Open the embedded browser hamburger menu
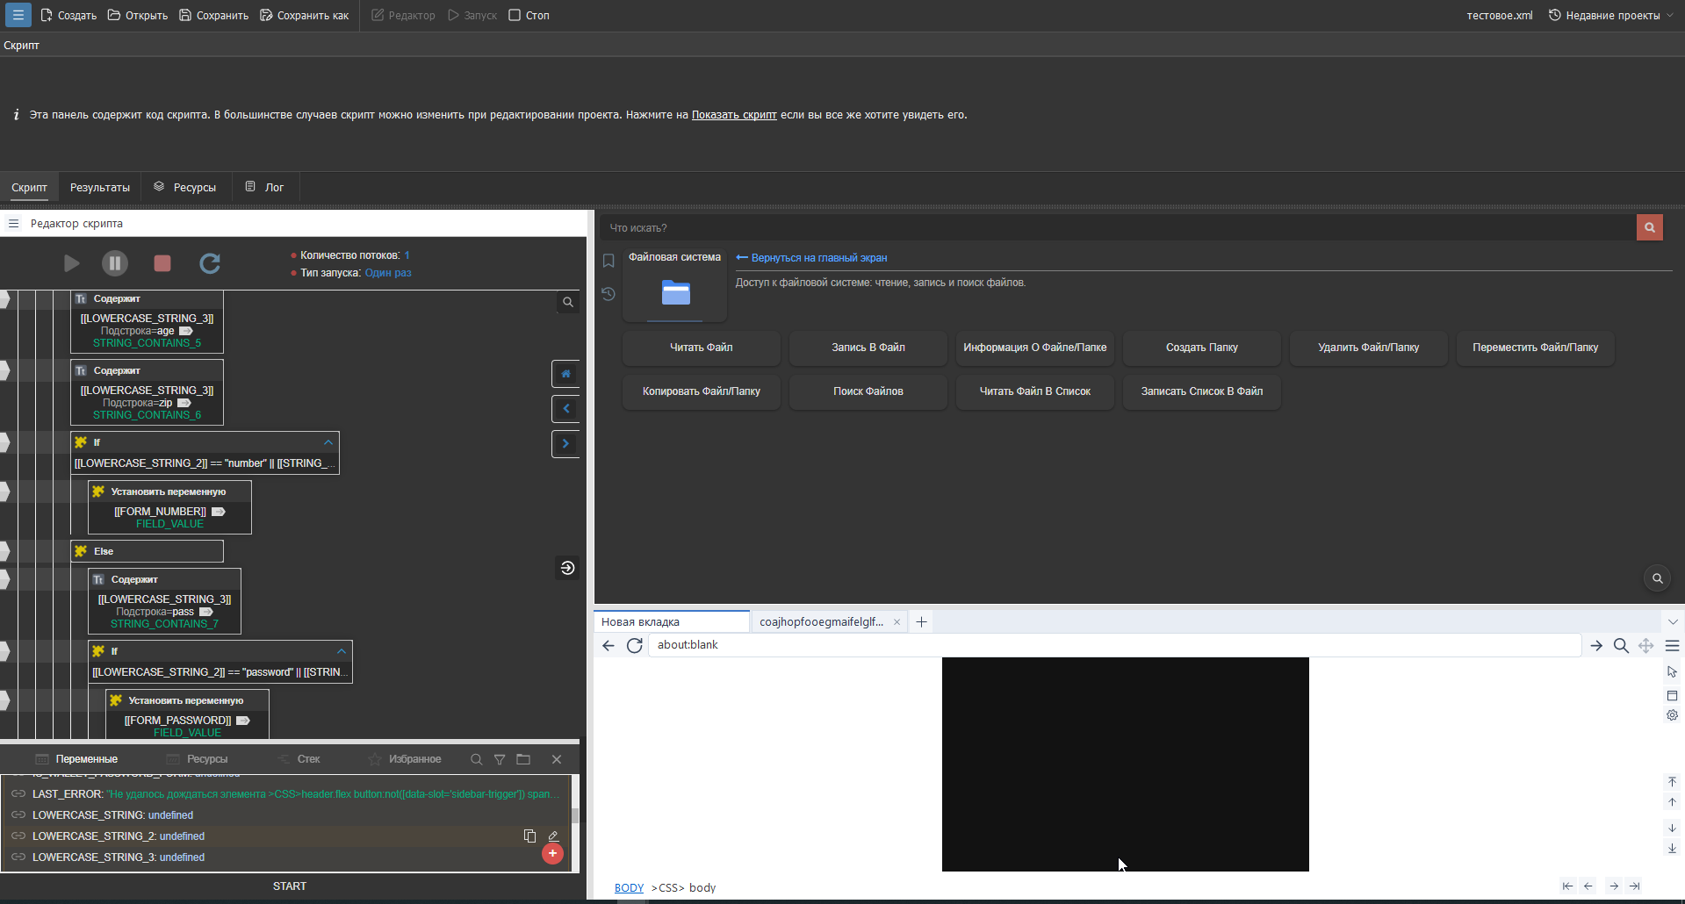This screenshot has height=904, width=1685. (x=1673, y=646)
